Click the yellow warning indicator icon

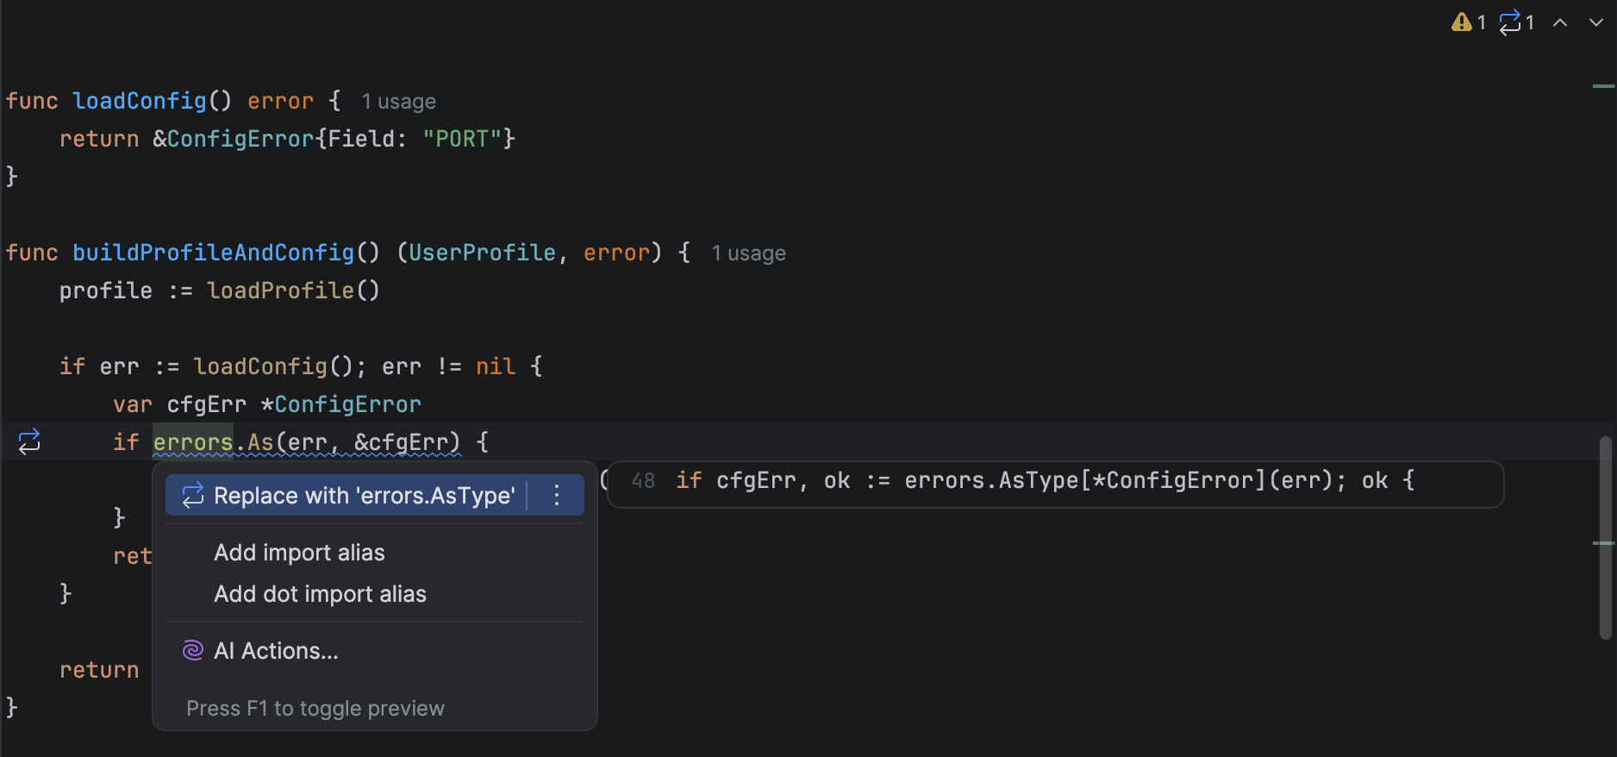coord(1461,22)
